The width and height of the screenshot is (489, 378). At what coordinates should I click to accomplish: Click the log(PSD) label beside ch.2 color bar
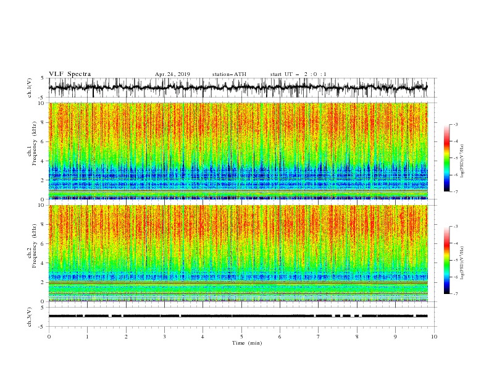[462, 263]
